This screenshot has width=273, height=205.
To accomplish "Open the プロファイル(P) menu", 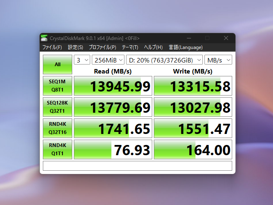I will click(x=102, y=47).
